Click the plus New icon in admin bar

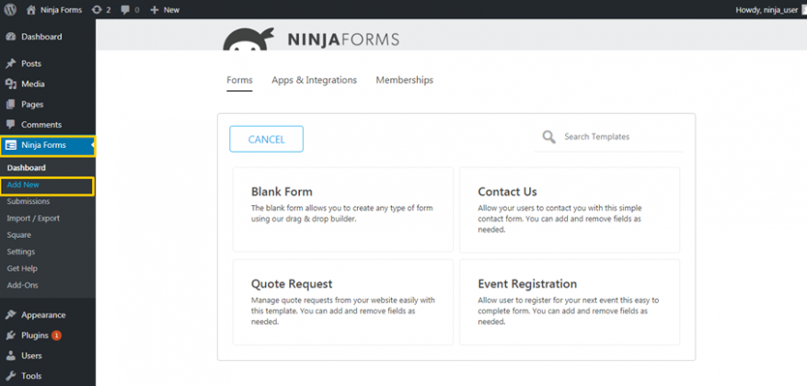click(x=154, y=10)
